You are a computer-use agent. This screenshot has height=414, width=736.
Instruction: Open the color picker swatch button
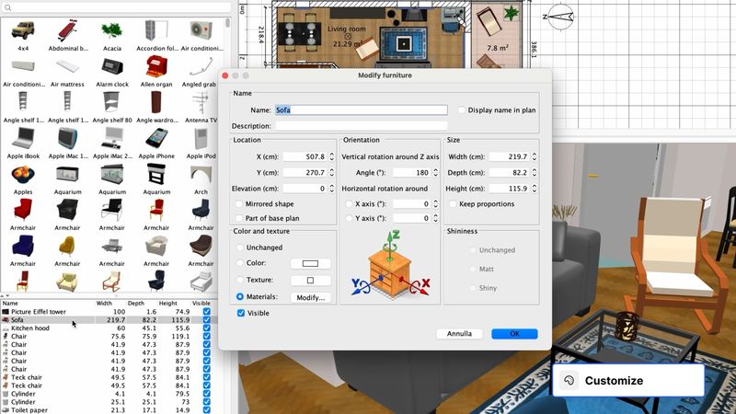point(310,263)
